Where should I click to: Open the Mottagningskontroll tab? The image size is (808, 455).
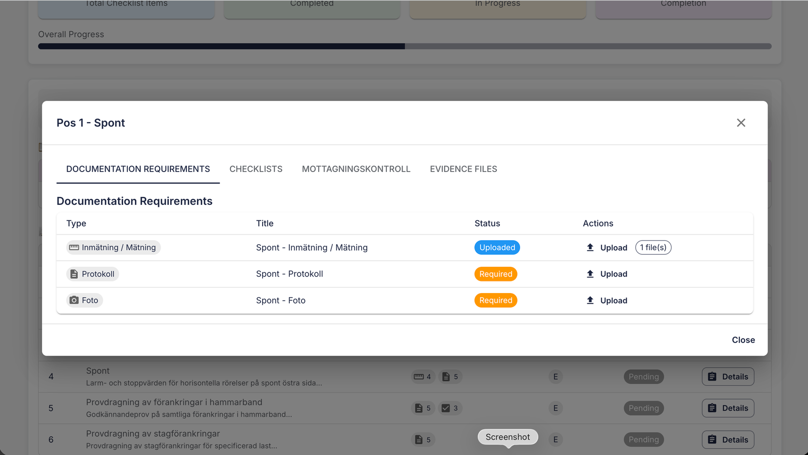point(356,169)
